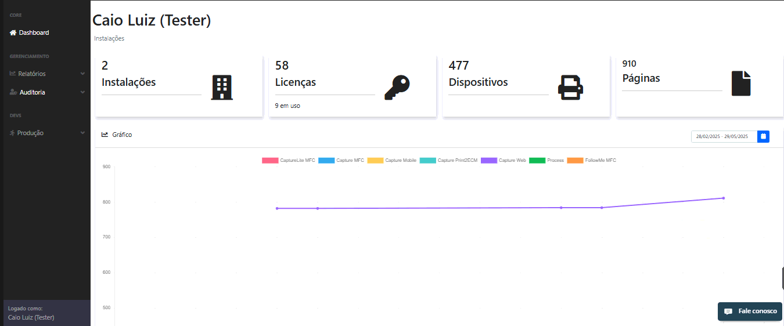Click the printer icon in Dispositivos card

pyautogui.click(x=570, y=88)
